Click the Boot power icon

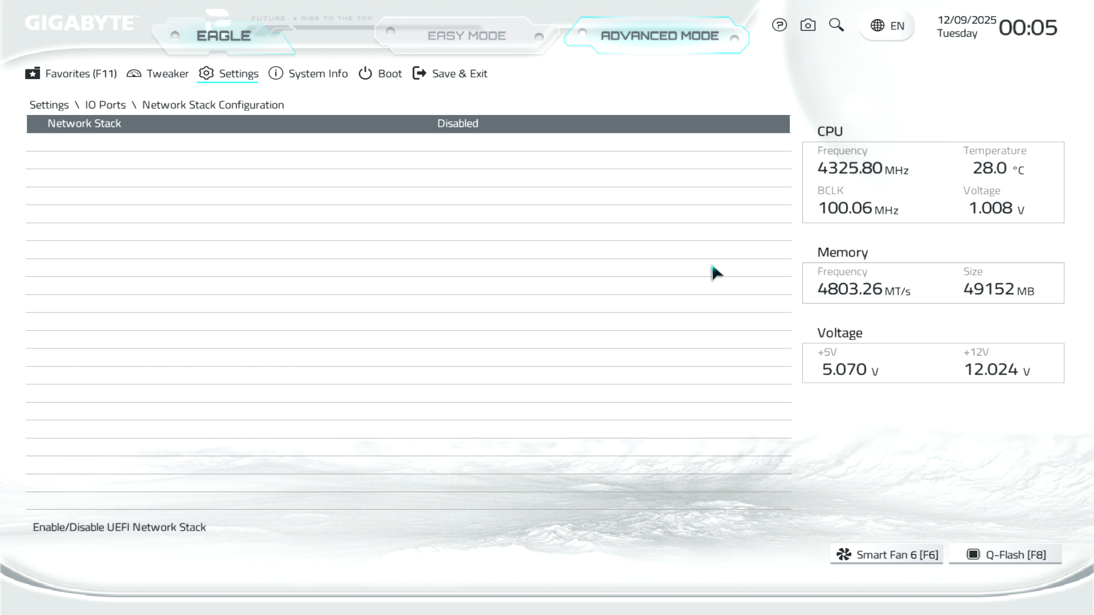click(365, 73)
